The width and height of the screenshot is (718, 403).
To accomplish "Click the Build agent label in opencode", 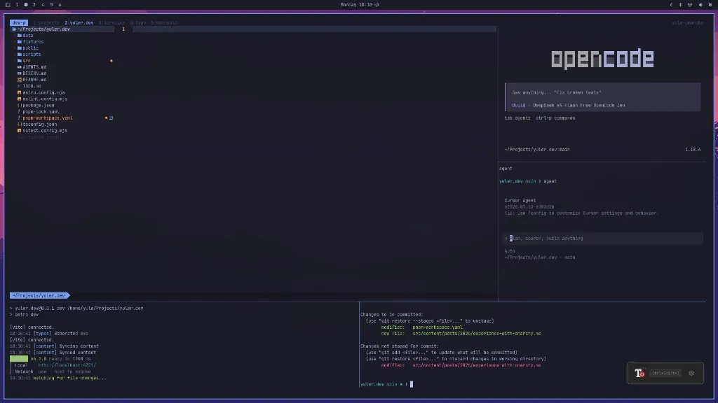I will point(519,105).
